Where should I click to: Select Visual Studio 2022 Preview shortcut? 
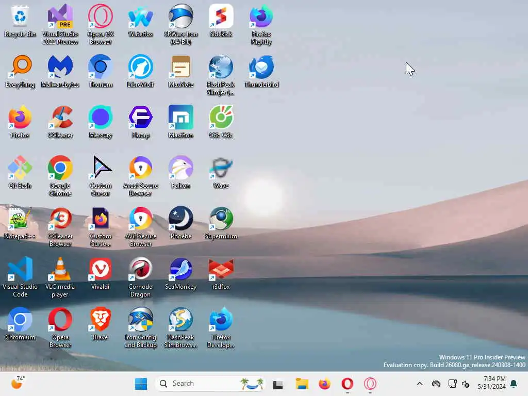pos(60,25)
